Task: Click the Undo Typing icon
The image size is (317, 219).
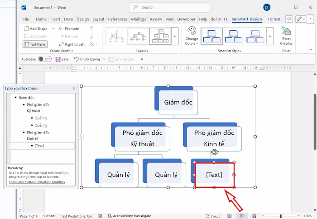Action: (x=77, y=59)
